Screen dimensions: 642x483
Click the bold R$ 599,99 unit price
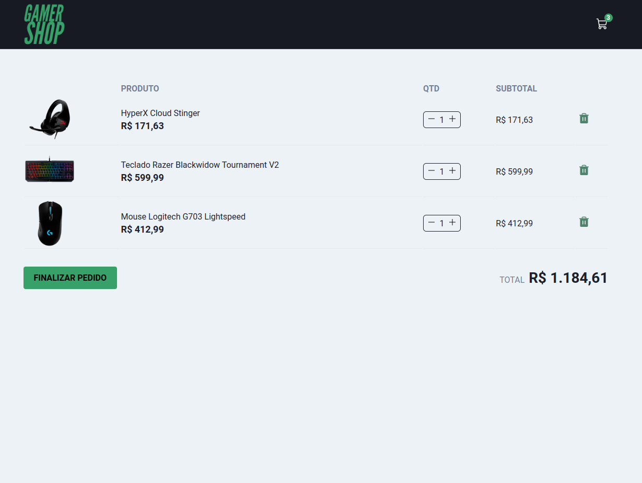[x=143, y=178]
